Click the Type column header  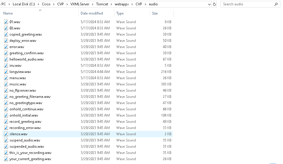coord(120,13)
